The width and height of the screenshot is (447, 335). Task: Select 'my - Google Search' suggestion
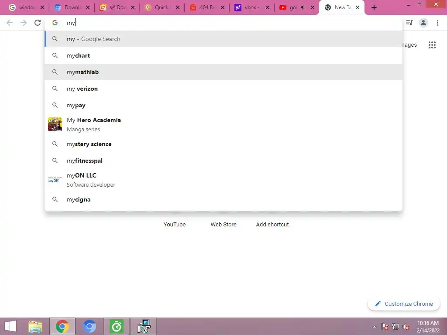tap(223, 39)
